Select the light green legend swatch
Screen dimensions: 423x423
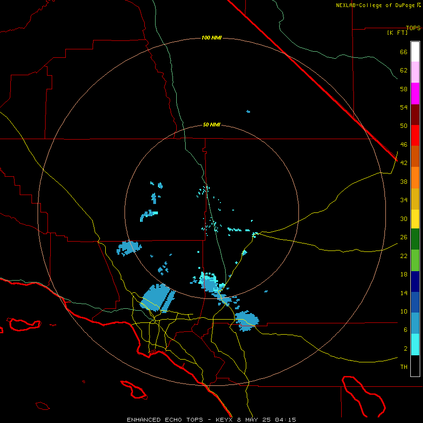pyautogui.click(x=415, y=260)
